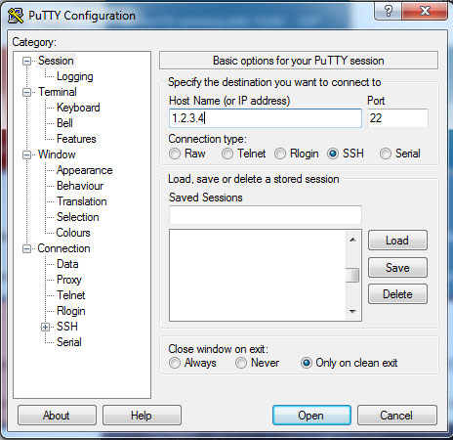Viewport: 453px width, 440px height.
Task: Click the sessions list scroll-down arrow
Action: tap(352, 312)
